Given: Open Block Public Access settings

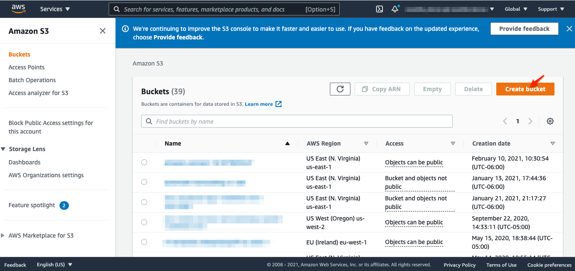Looking at the screenshot, I should (51, 127).
